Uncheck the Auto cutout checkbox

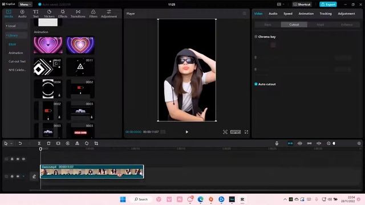tap(256, 84)
